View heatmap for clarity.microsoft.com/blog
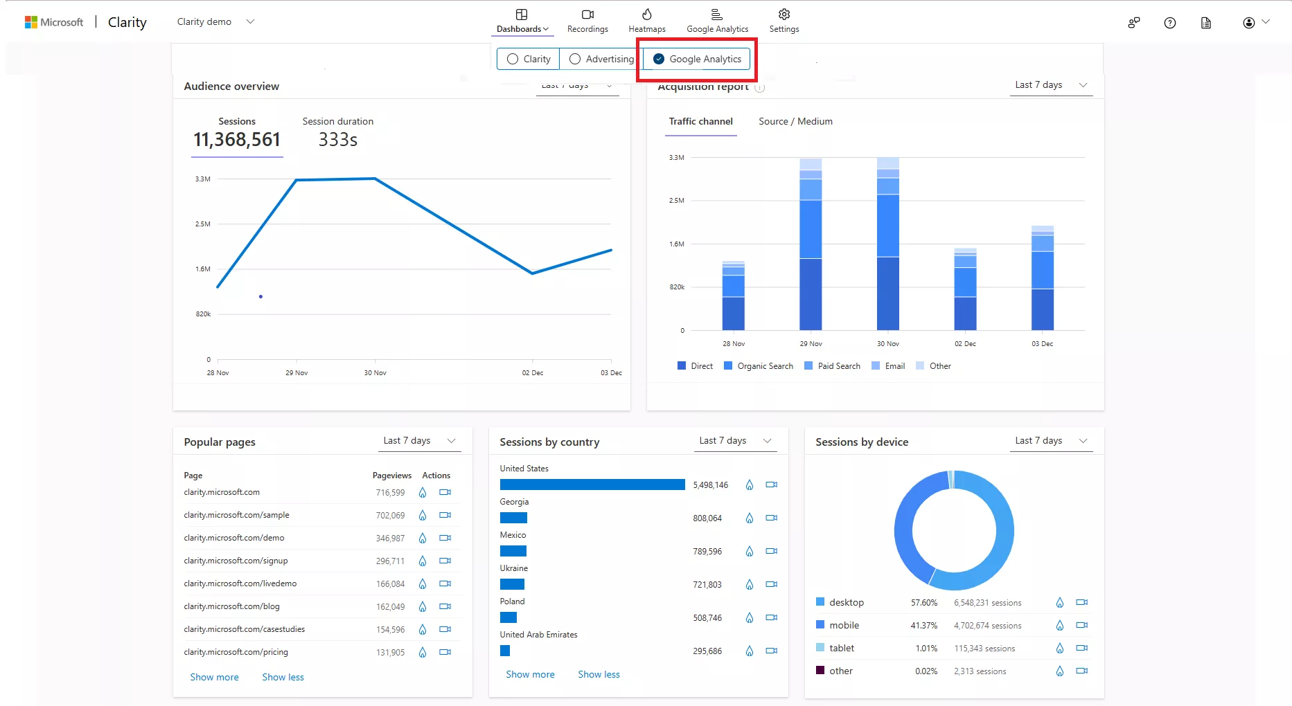The image size is (1292, 706). [x=423, y=607]
